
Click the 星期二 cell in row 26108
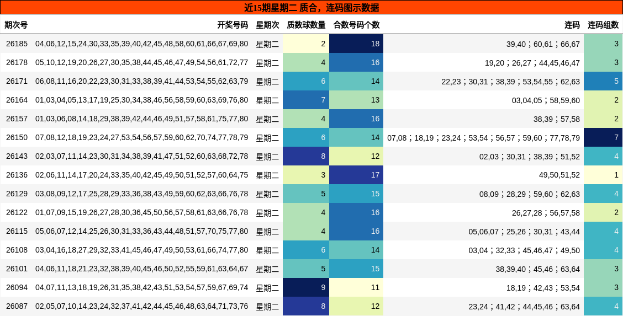tap(267, 250)
